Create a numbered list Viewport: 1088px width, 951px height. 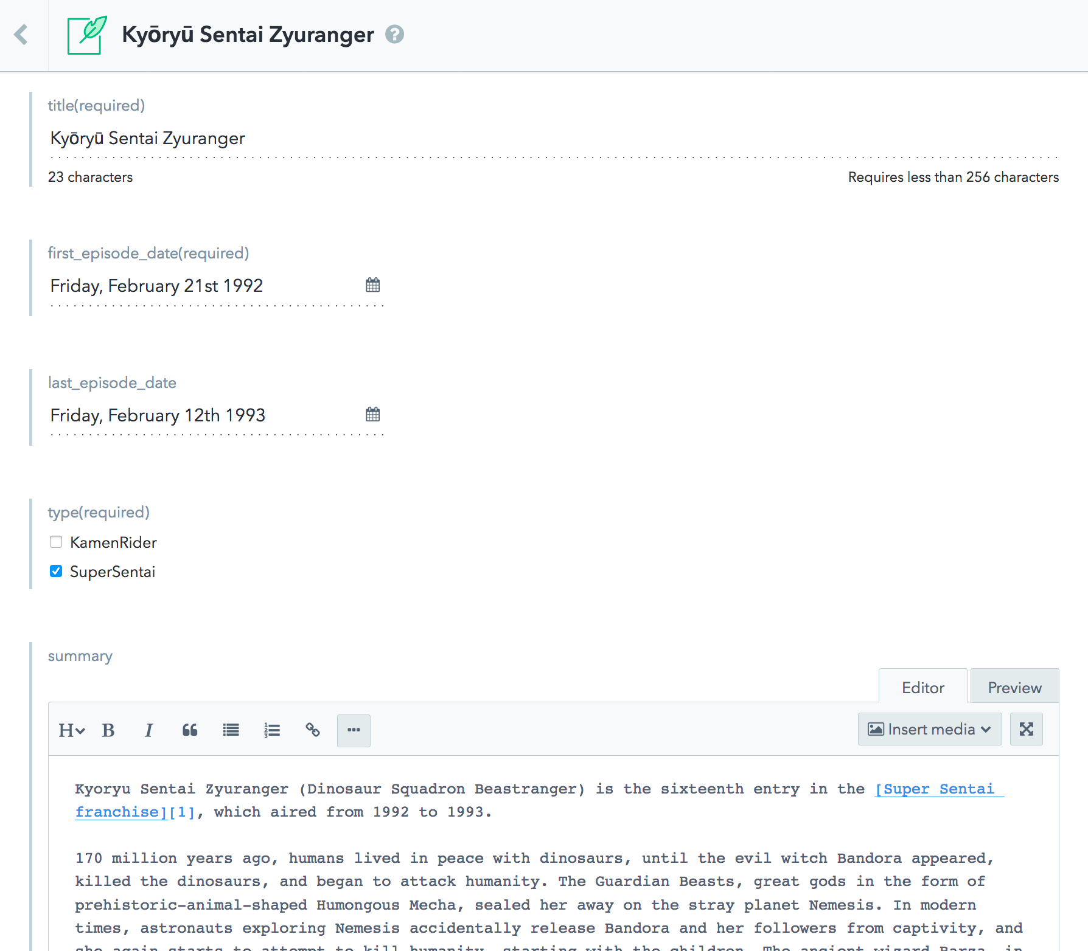272,730
